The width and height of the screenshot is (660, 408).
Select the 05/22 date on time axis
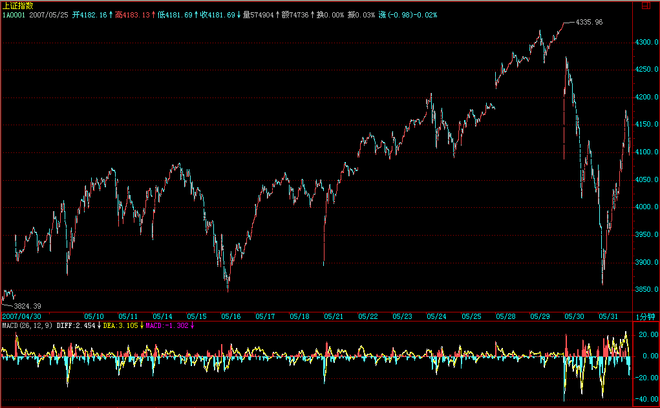(368, 316)
